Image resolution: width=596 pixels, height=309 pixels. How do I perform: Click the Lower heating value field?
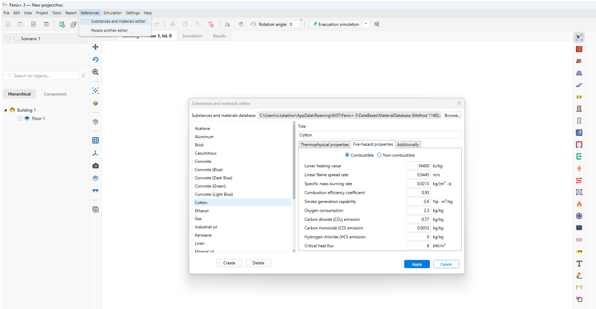(418, 166)
